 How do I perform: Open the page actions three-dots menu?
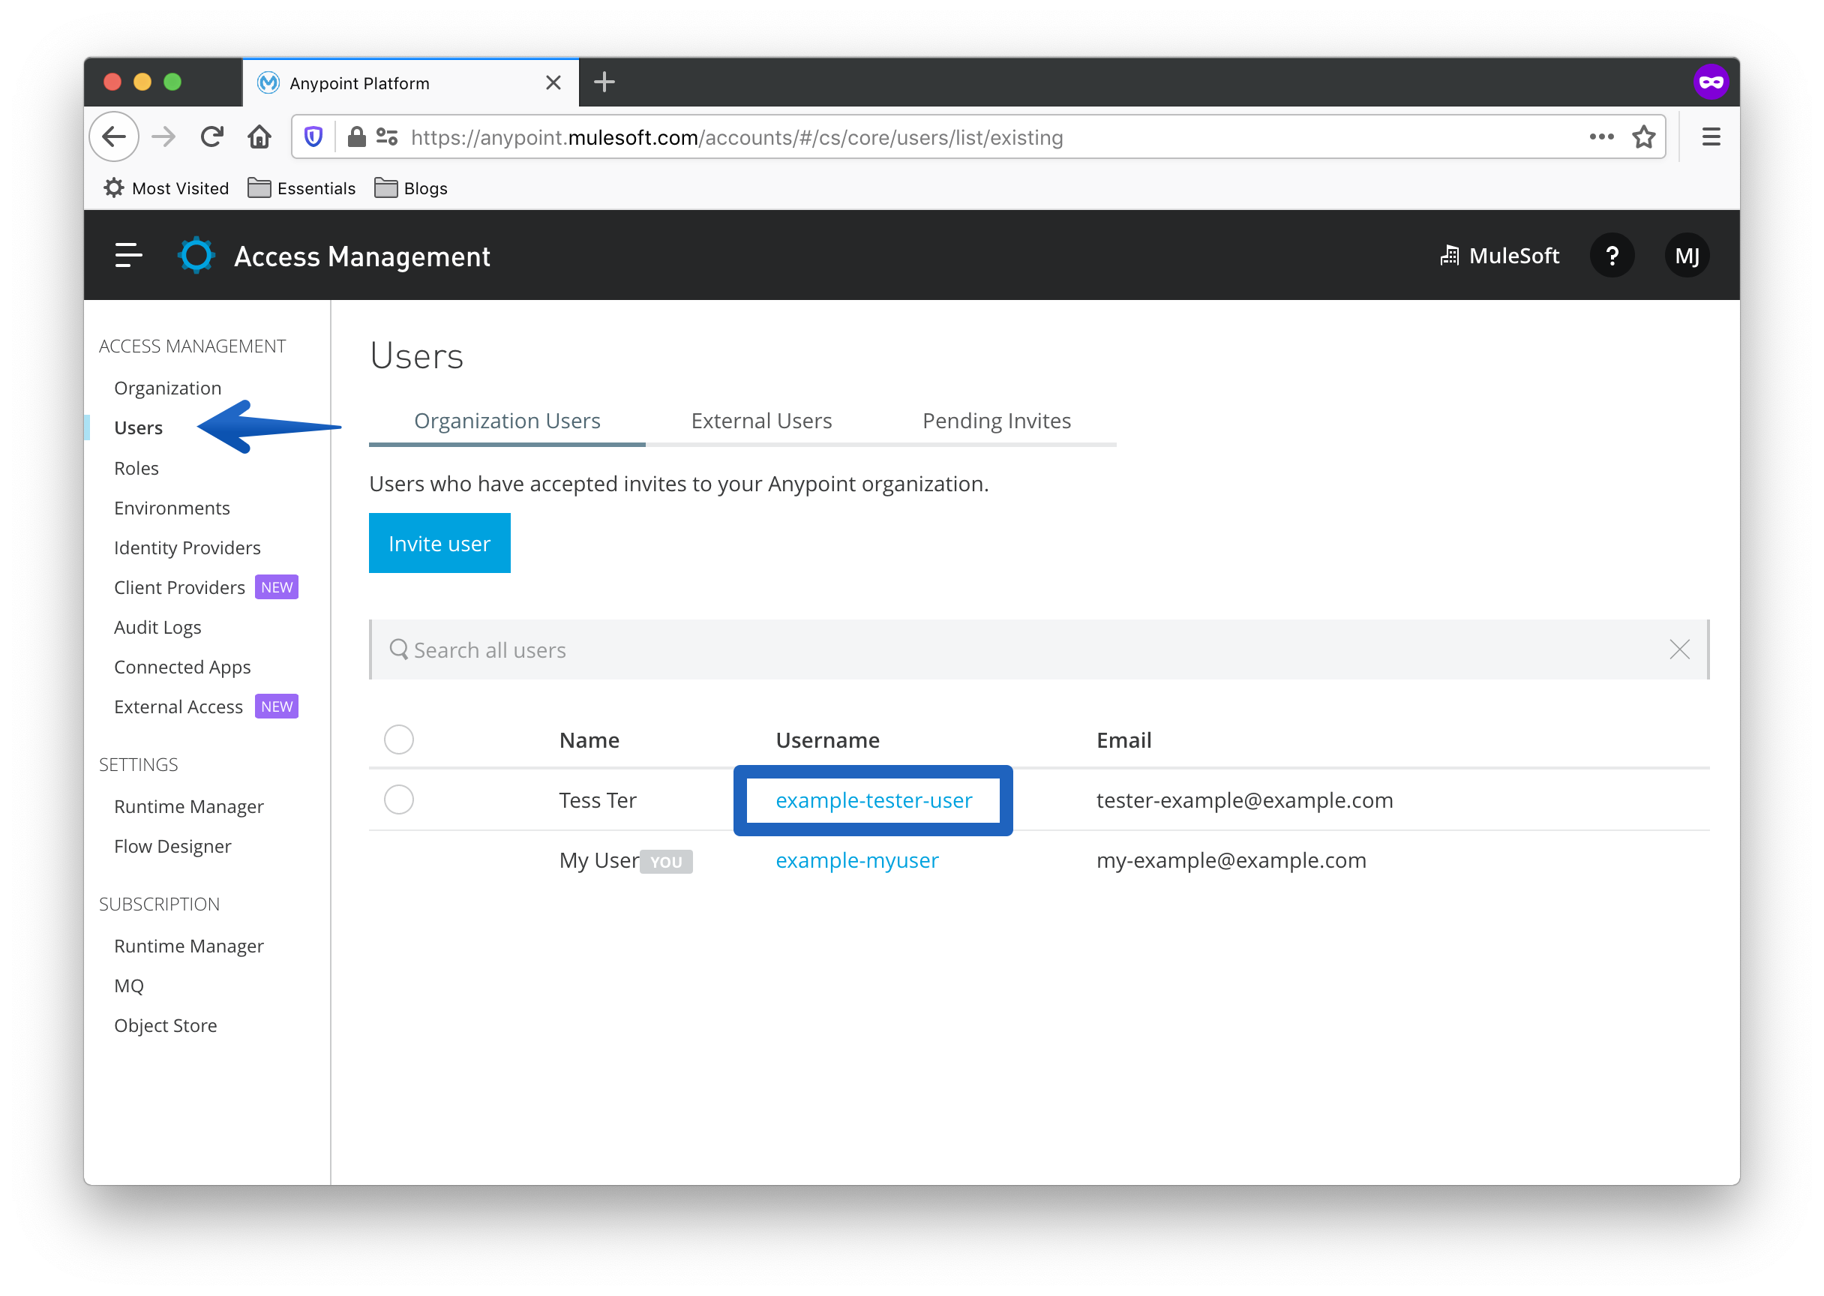(1600, 137)
